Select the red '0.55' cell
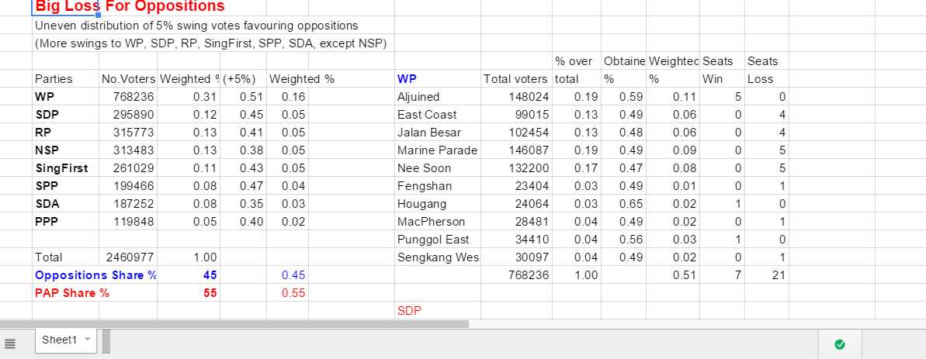The image size is (926, 359). [287, 293]
